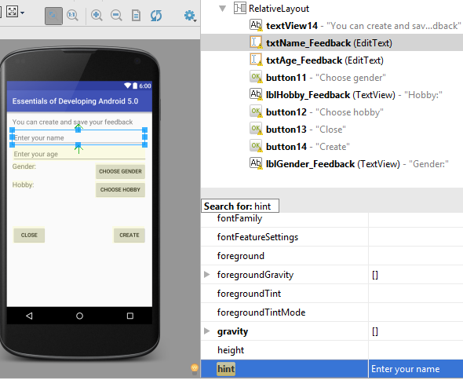Click the Android back navigation icon
Viewport: 463px width, 380px height.
tap(29, 316)
